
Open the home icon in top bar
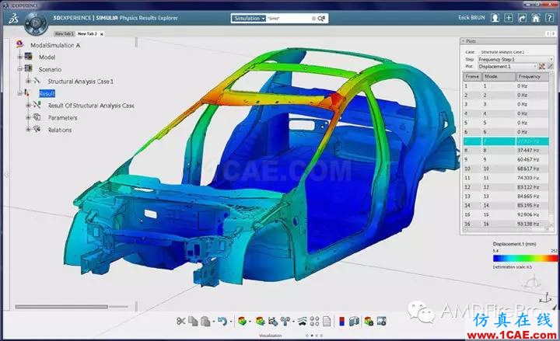point(536,18)
